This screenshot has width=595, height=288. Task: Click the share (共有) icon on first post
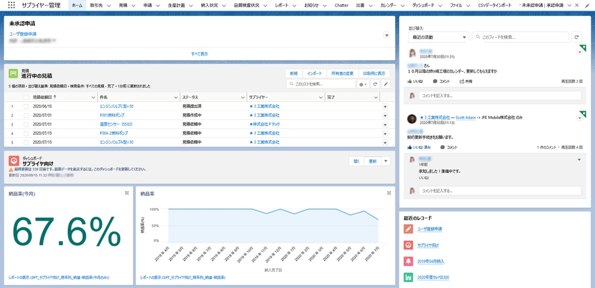tap(462, 81)
